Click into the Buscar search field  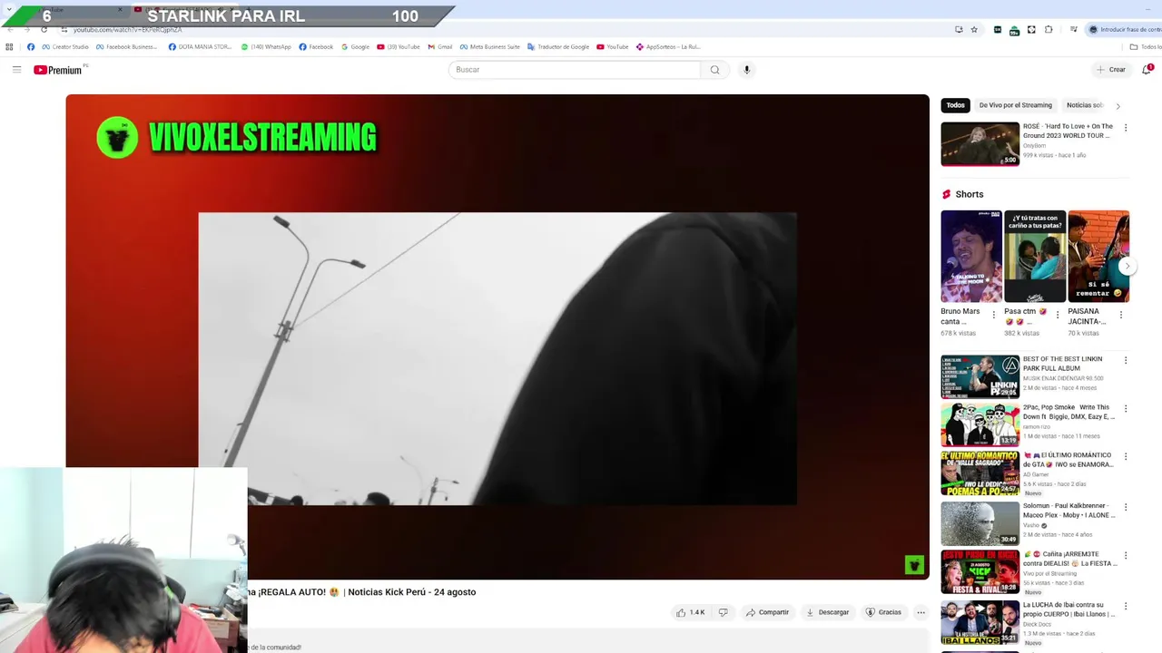click(x=575, y=70)
